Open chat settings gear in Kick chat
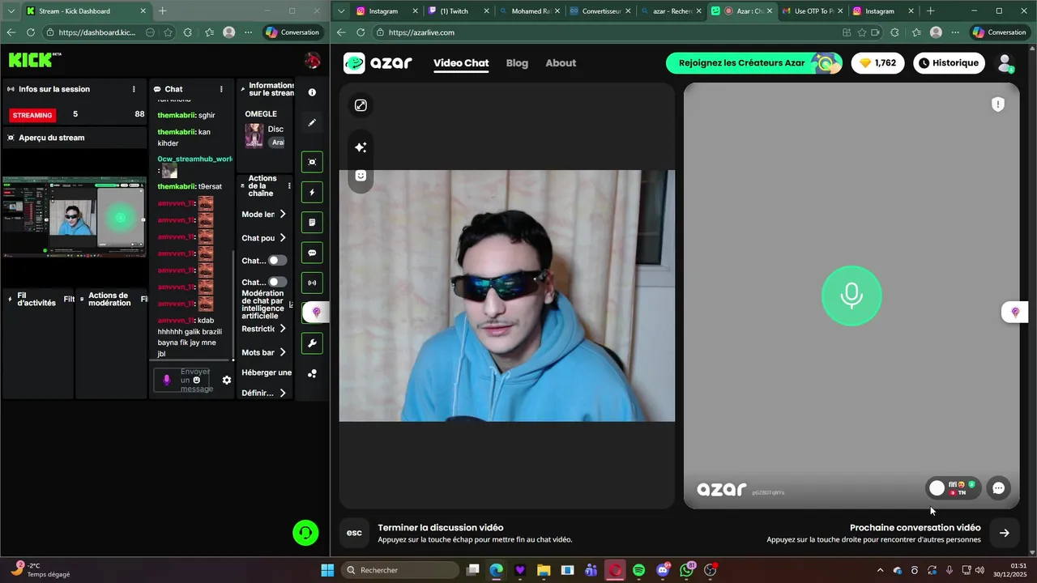Screen dimensions: 1037x583 pos(227,380)
